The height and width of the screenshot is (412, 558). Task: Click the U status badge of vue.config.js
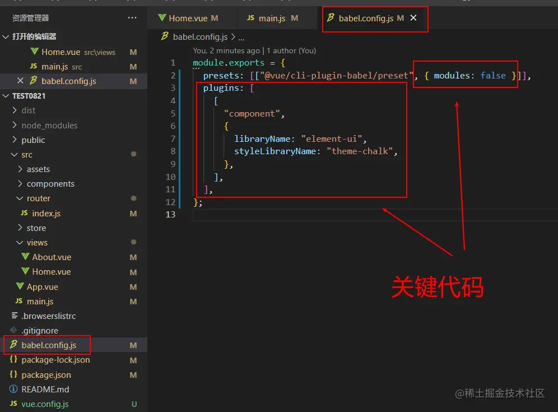pyautogui.click(x=134, y=404)
